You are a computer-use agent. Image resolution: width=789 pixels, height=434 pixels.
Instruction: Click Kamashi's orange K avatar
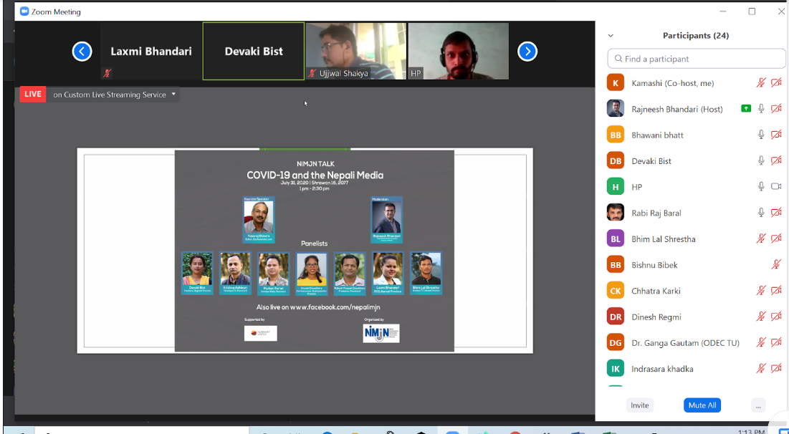pos(615,83)
